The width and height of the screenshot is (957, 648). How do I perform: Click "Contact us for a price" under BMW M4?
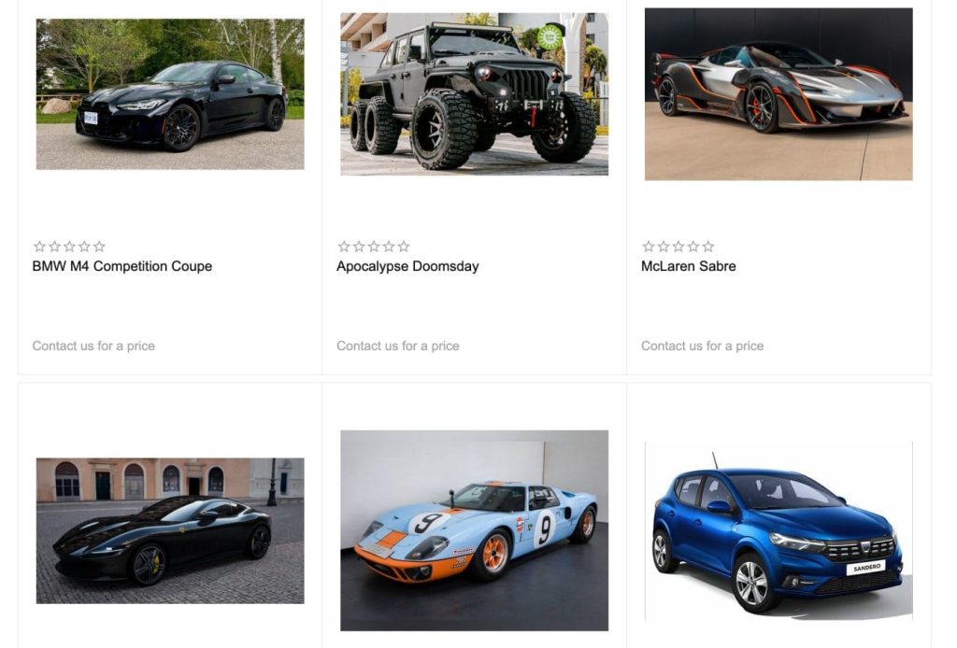[x=93, y=346]
